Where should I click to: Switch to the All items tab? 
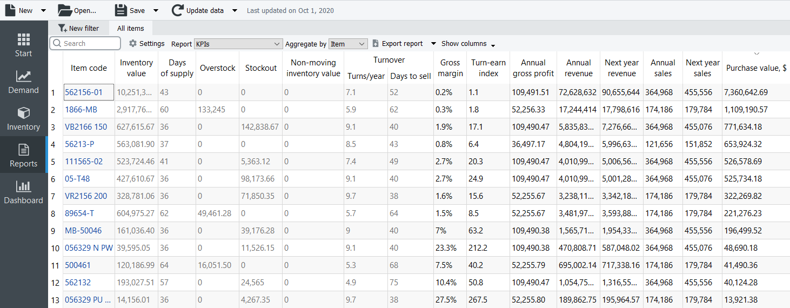point(131,28)
